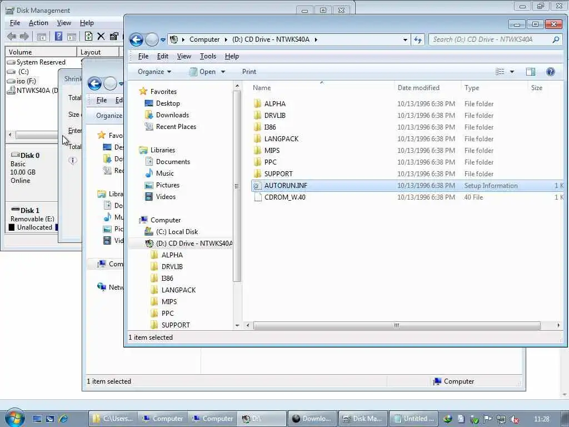The height and width of the screenshot is (427, 569).
Task: Open the Documents library in the navigation pane
Action: [173, 162]
